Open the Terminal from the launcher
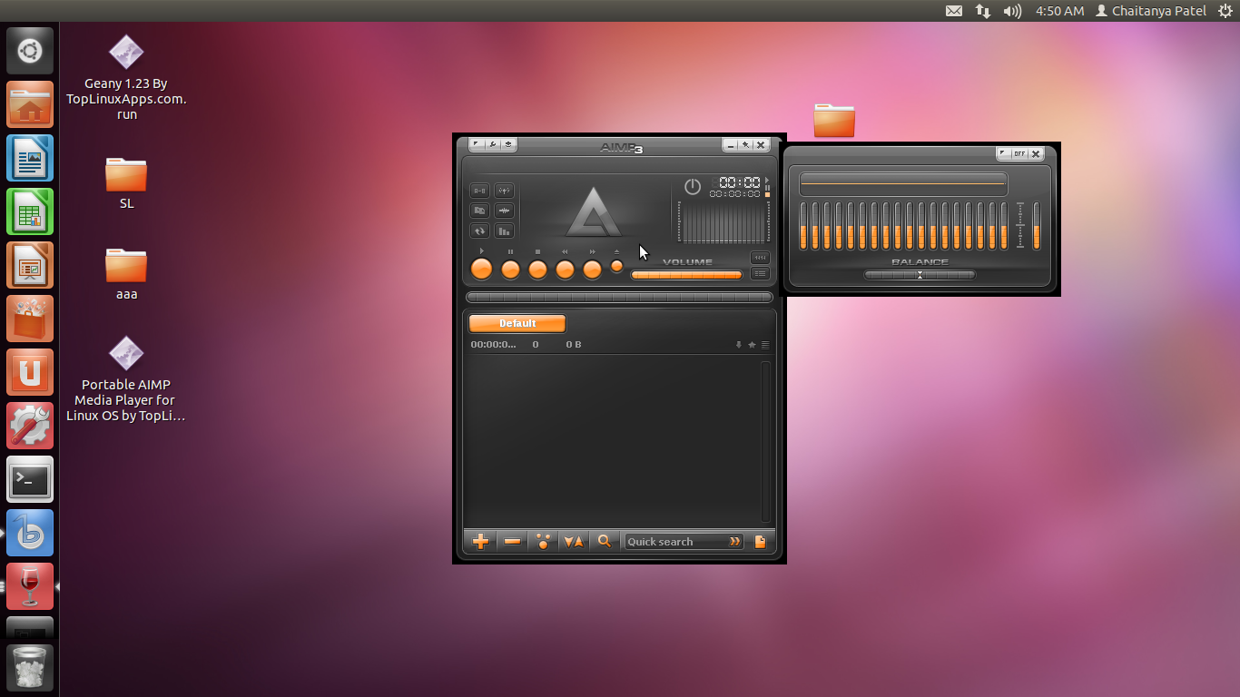Image resolution: width=1240 pixels, height=697 pixels. click(x=30, y=479)
